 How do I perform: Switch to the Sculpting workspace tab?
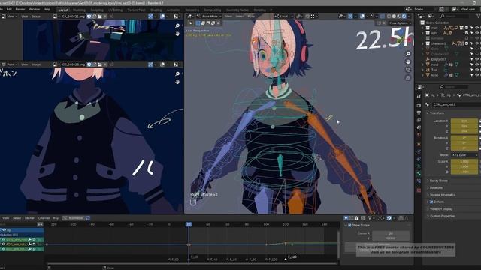97,10
